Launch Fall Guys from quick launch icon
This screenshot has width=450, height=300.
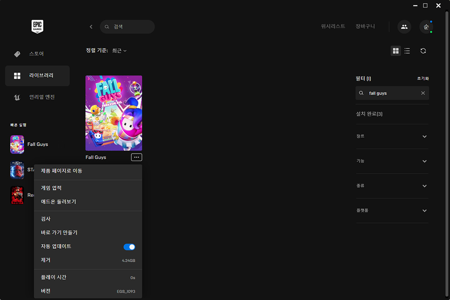pos(17,144)
